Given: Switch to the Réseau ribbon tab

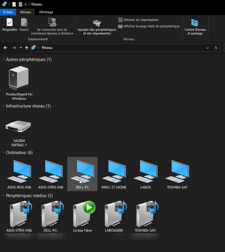Looking at the screenshot, I should click(25, 12).
